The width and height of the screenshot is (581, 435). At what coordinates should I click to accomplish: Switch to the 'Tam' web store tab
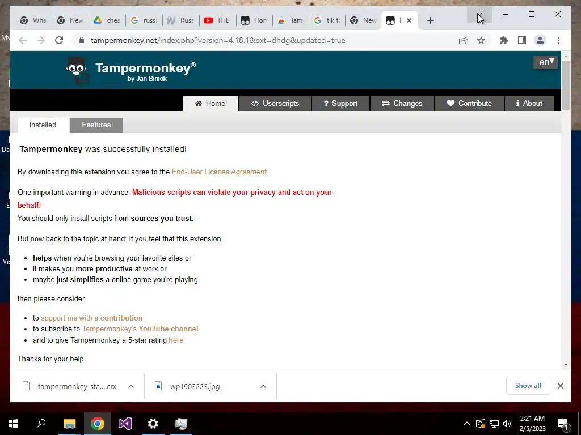pos(291,20)
